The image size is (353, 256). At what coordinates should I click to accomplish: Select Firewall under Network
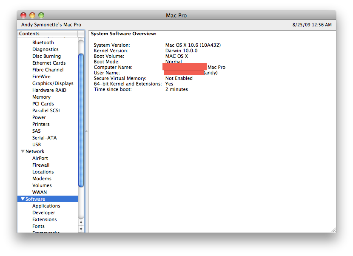tap(41, 165)
